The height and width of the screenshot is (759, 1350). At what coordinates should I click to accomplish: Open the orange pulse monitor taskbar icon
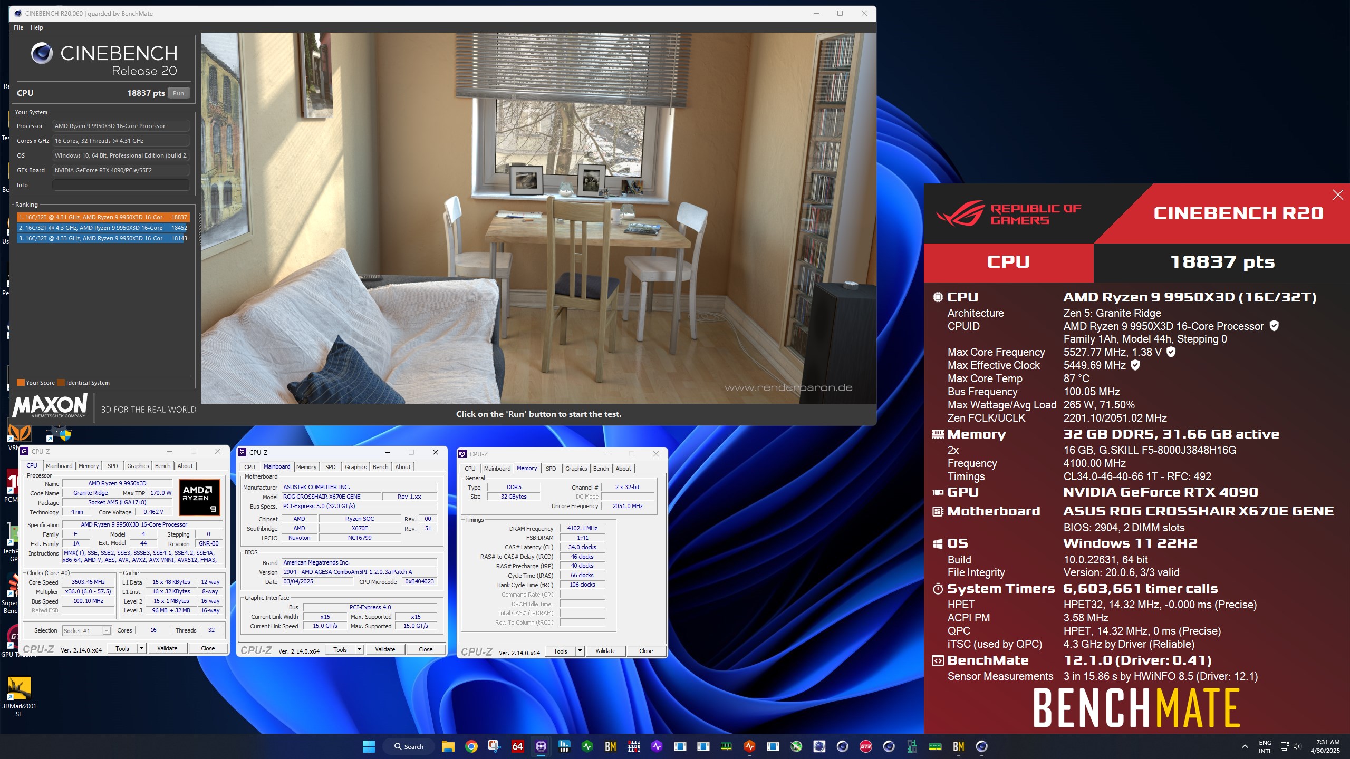pyautogui.click(x=749, y=746)
